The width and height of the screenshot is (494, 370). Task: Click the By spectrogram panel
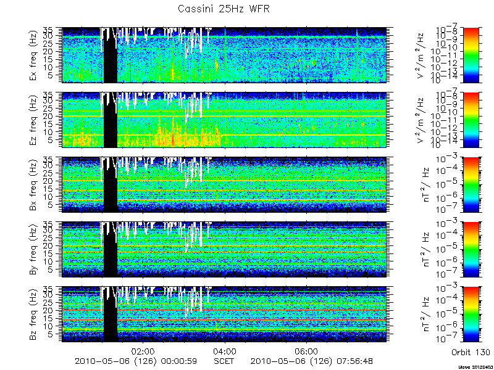(224, 250)
